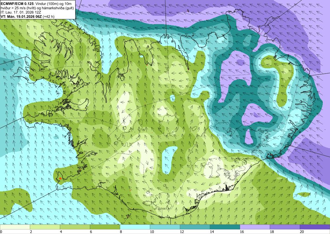The width and height of the screenshot is (330, 234).
Task: Select the 8–10 m/s light cyan legend swatch
Action: [135, 227]
